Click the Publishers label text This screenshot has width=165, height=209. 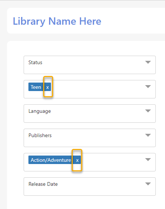pyautogui.click(x=40, y=135)
